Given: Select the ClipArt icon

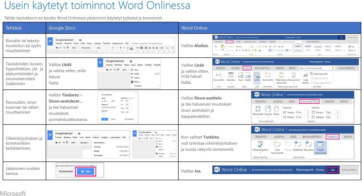Looking at the screenshot, I should point(248,75).
